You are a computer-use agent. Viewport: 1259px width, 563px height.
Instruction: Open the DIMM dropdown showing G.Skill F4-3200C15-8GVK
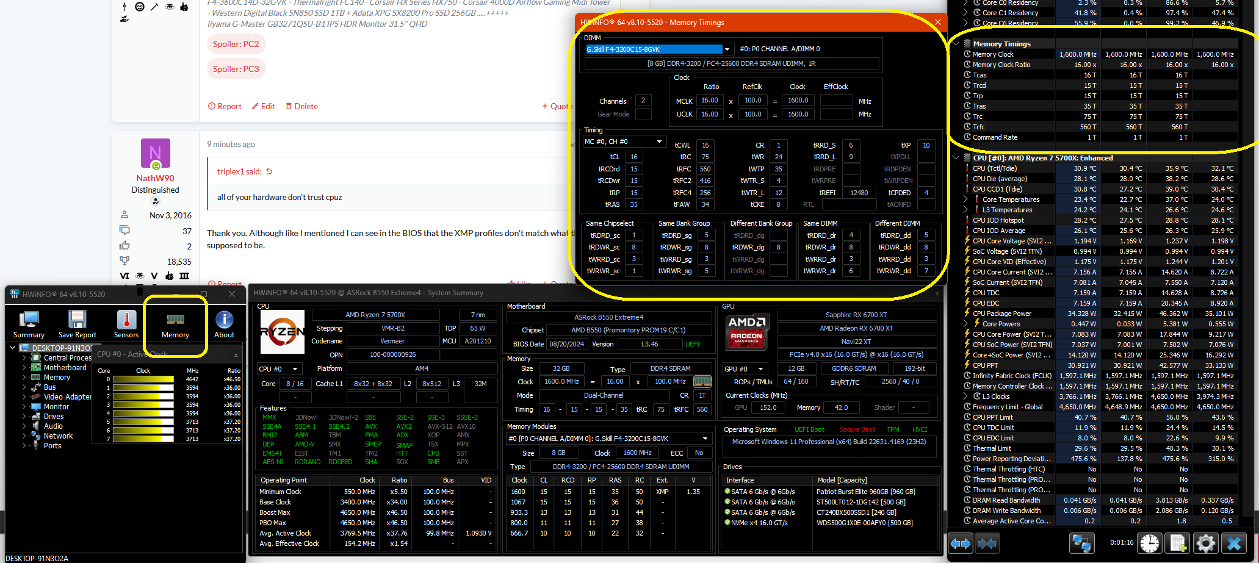(727, 49)
